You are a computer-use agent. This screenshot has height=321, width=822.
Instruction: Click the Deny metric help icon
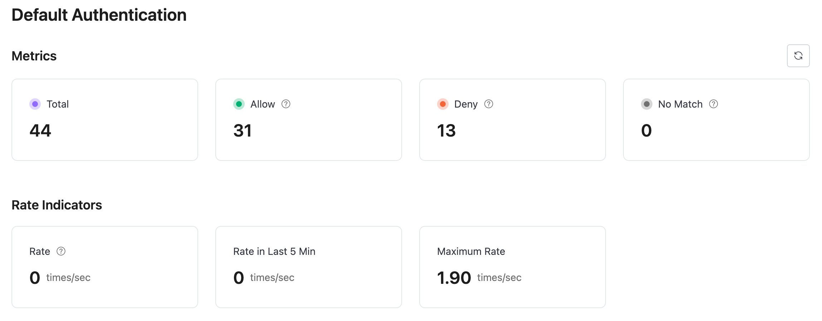(489, 104)
